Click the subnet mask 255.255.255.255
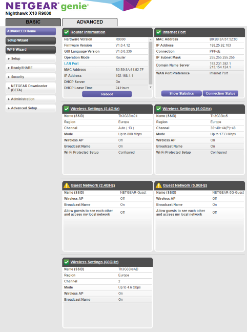Image resolution: width=247 pixels, height=332 pixels. [222, 57]
